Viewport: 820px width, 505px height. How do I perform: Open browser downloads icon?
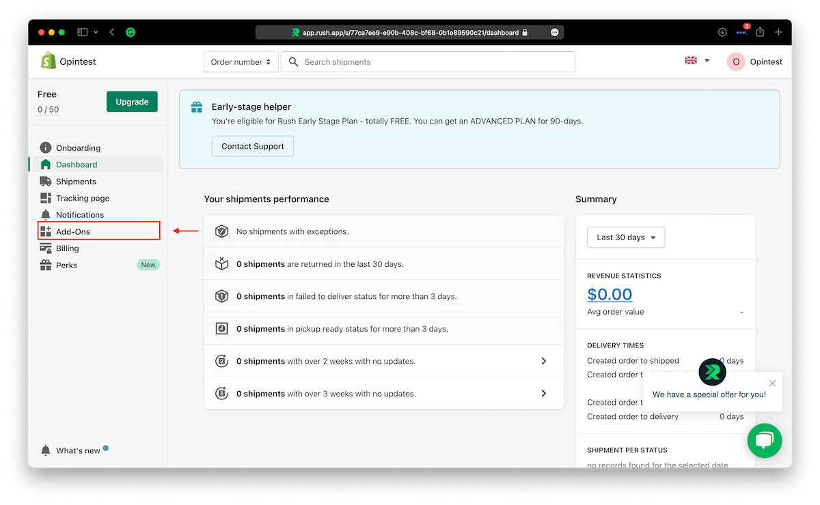pyautogui.click(x=722, y=32)
